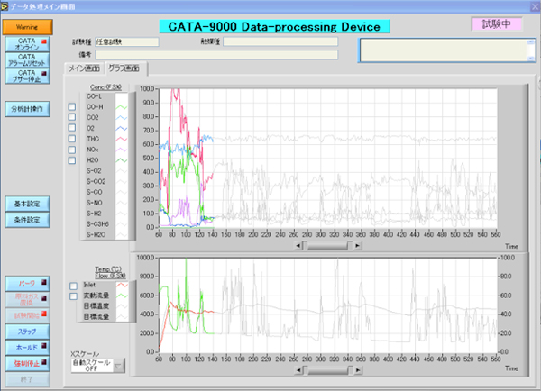
Task: Click the large message box at top right
Action: tap(447, 50)
